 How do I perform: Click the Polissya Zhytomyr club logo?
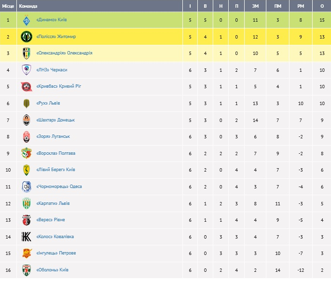[x=26, y=37]
